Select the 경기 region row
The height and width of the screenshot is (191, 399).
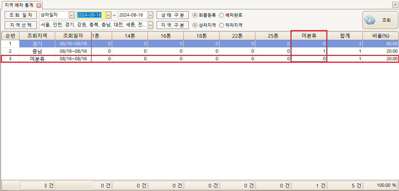point(37,43)
